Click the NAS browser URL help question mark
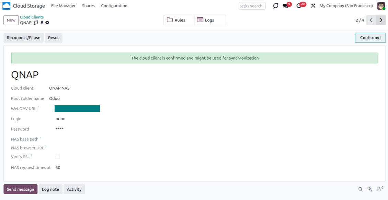388x200 pixels. tap(46, 147)
